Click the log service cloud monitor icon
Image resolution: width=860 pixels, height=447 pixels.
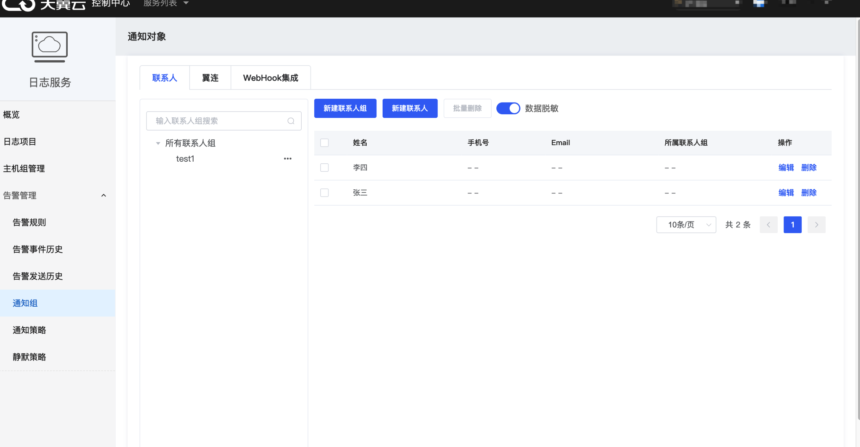pyautogui.click(x=50, y=47)
